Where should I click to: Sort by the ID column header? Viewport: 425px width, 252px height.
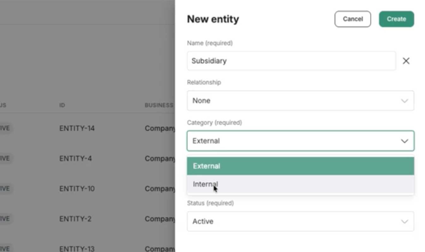click(x=62, y=105)
